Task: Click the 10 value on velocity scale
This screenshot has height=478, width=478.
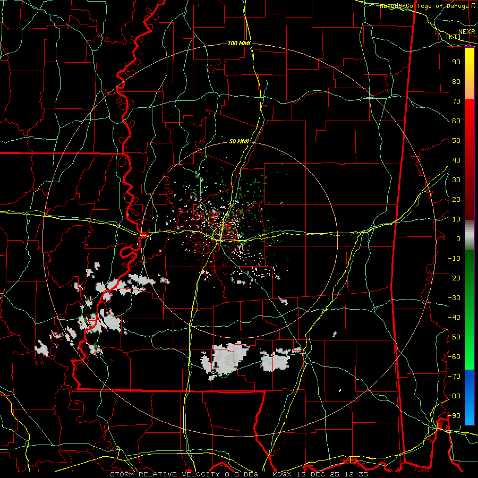Action: [456, 219]
